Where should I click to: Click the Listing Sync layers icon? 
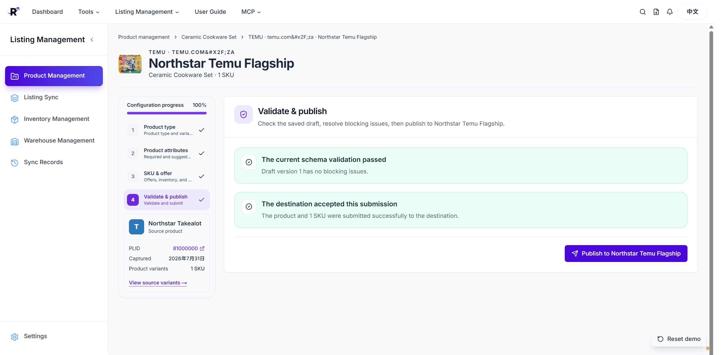pyautogui.click(x=15, y=98)
